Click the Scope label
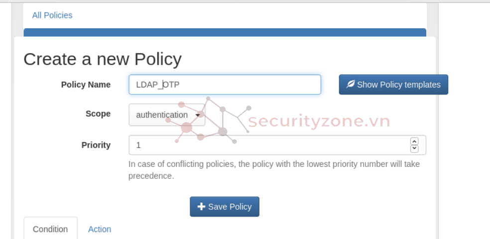 click(98, 114)
